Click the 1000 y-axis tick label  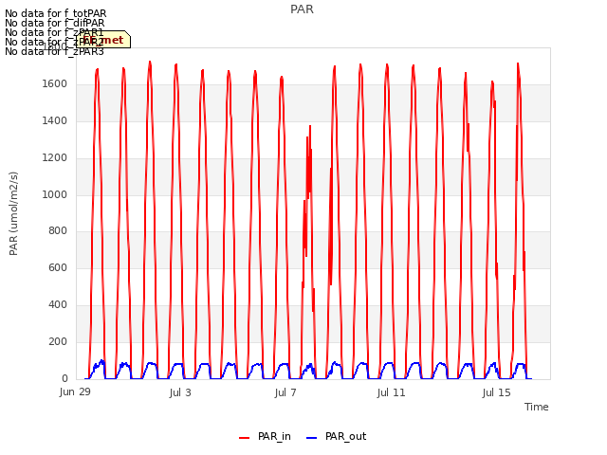(x=55, y=194)
